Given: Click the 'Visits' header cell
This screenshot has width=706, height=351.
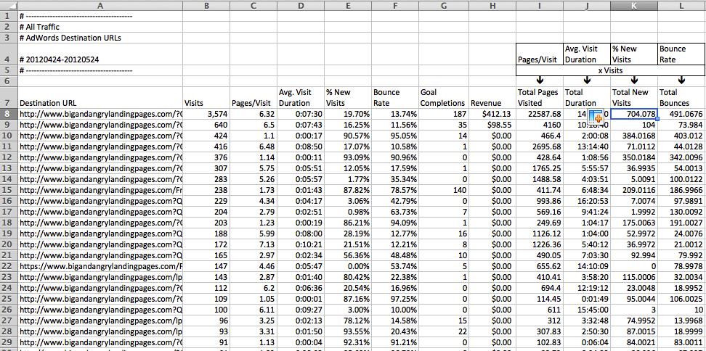Looking at the screenshot, I should coord(206,97).
